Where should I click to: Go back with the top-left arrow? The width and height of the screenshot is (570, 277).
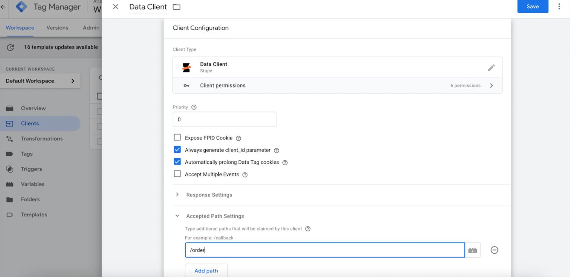pos(3,7)
